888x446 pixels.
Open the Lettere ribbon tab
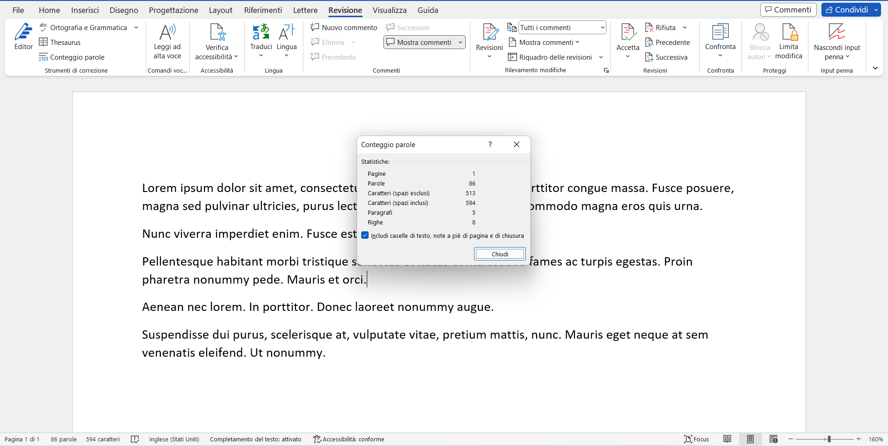point(305,10)
